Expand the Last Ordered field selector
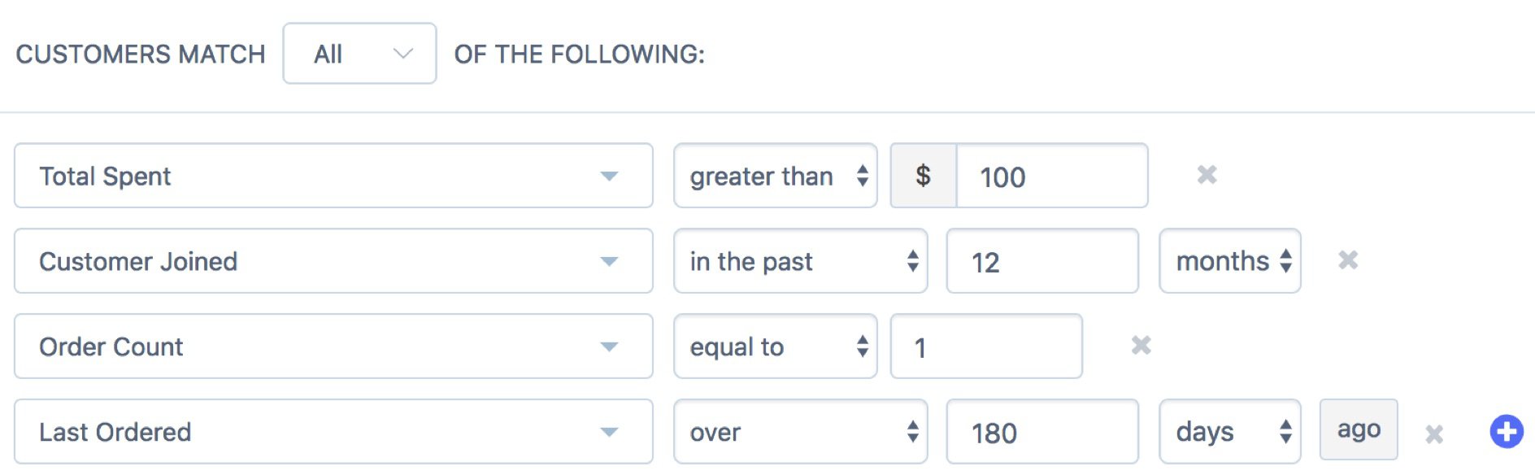 333,432
